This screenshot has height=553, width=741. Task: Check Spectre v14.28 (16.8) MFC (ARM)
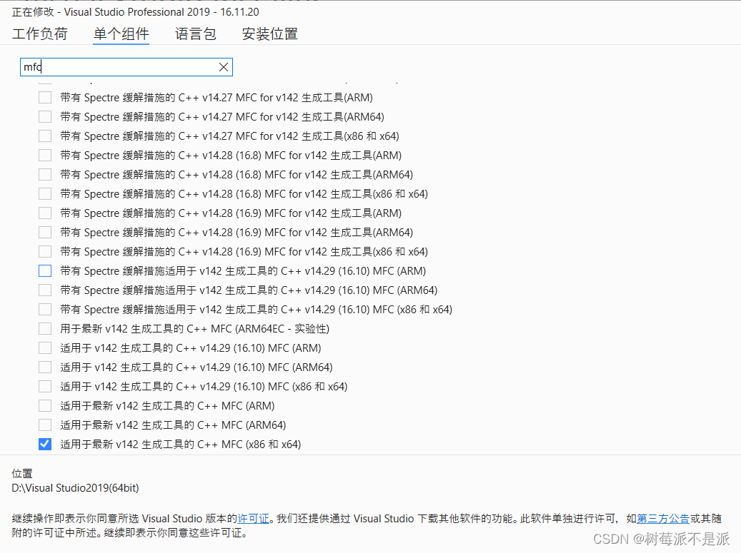tap(45, 156)
